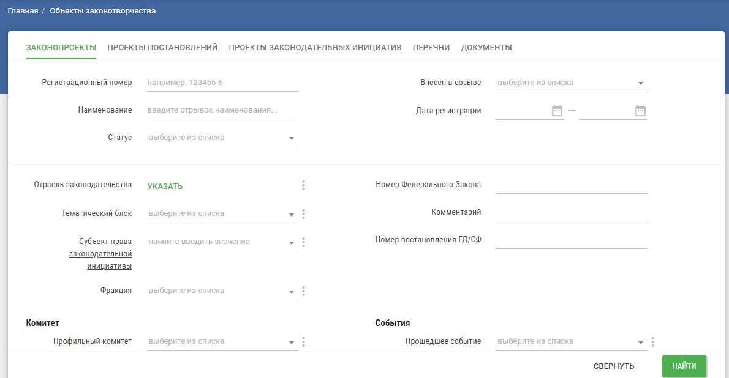Switch to the Законопроекты tab

(x=61, y=47)
